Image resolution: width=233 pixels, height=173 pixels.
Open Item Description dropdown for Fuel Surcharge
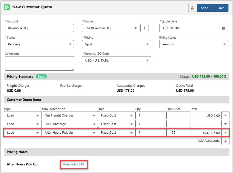click(69, 124)
